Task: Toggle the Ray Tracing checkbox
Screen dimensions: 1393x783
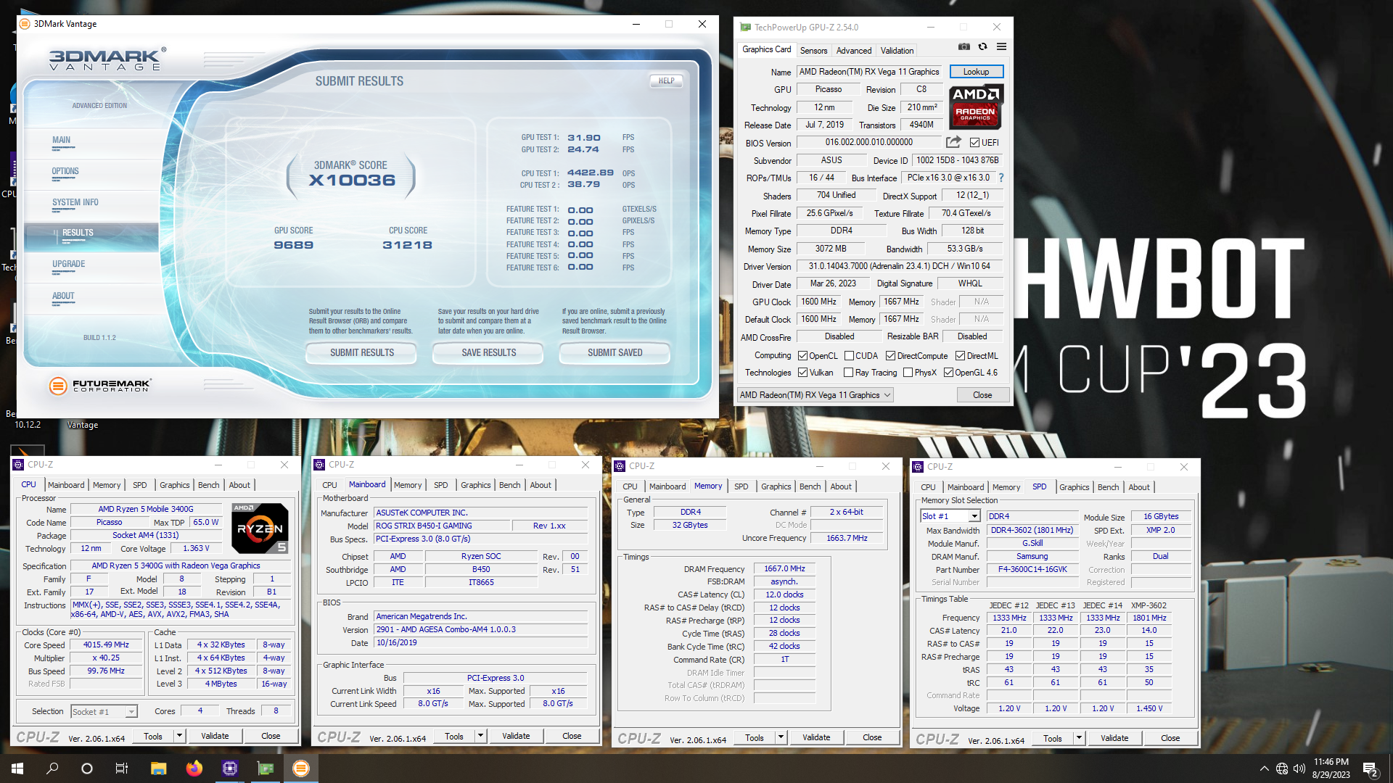Action: (x=848, y=373)
